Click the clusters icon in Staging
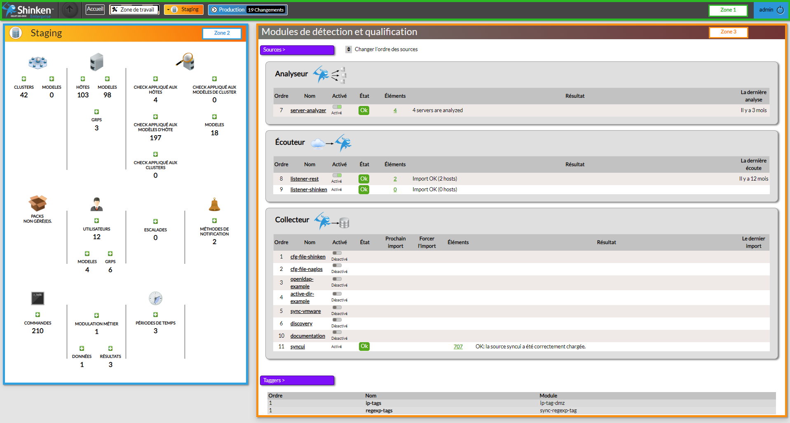The image size is (790, 423). click(x=38, y=62)
